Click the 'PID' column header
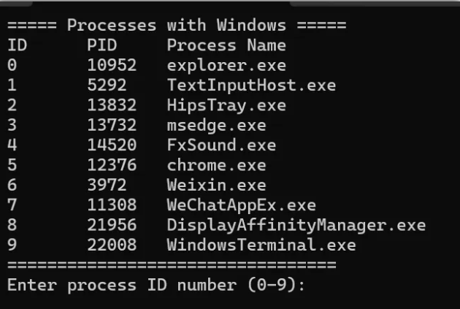The image size is (460, 309). pos(101,45)
